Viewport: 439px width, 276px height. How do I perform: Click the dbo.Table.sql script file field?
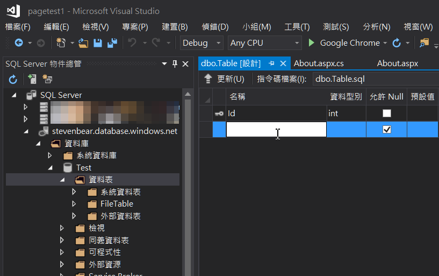click(376, 79)
